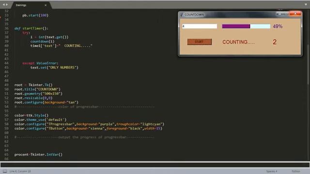This screenshot has width=310, height=174.
Task: Click the root = Tkinter.Tk() line
Action: 33,85
